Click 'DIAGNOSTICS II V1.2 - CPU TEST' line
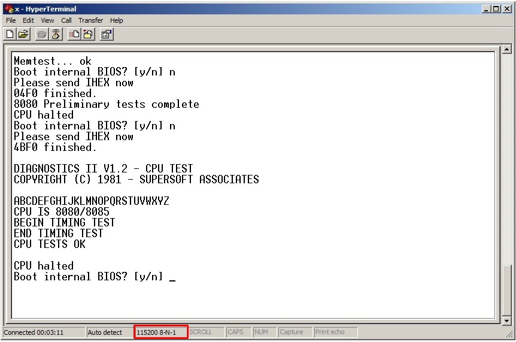 (x=104, y=169)
